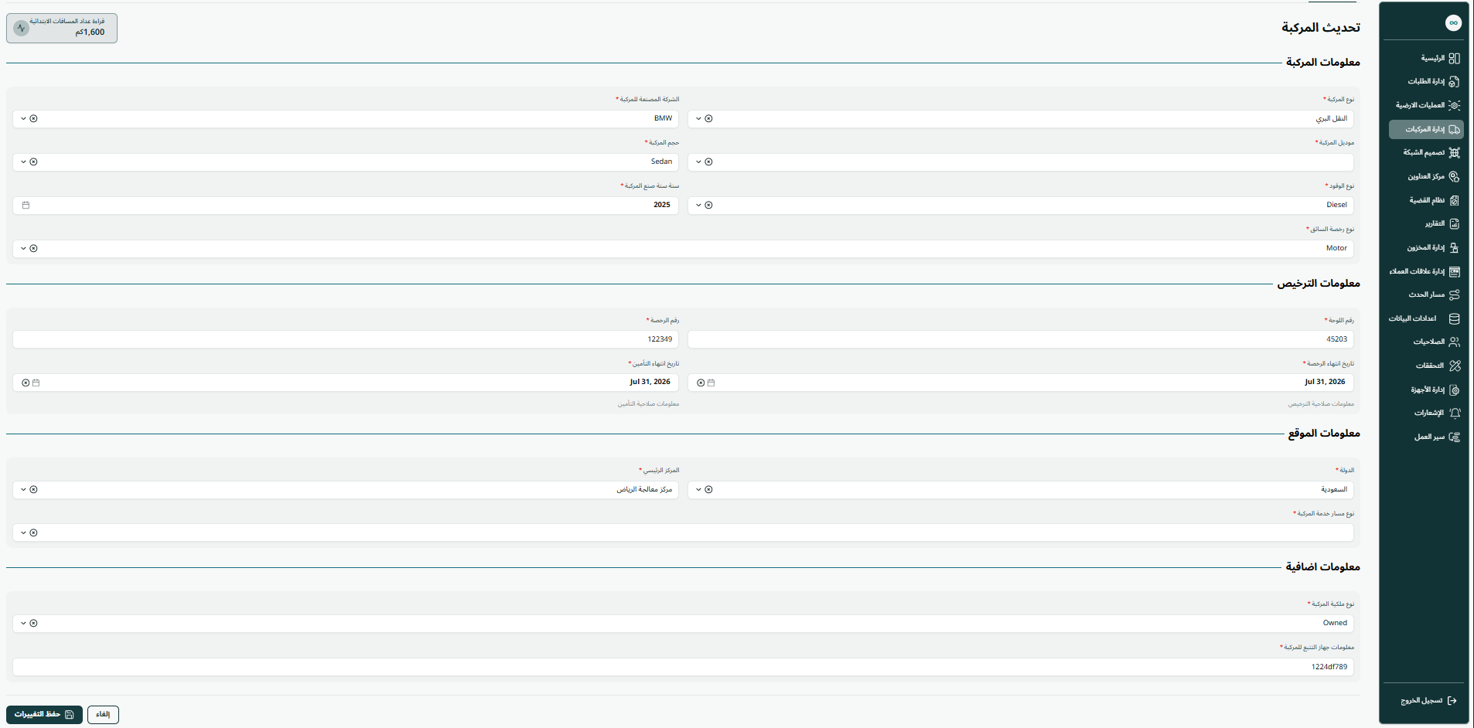Clear the نوع مسار خدمة المركبة field

(x=33, y=532)
